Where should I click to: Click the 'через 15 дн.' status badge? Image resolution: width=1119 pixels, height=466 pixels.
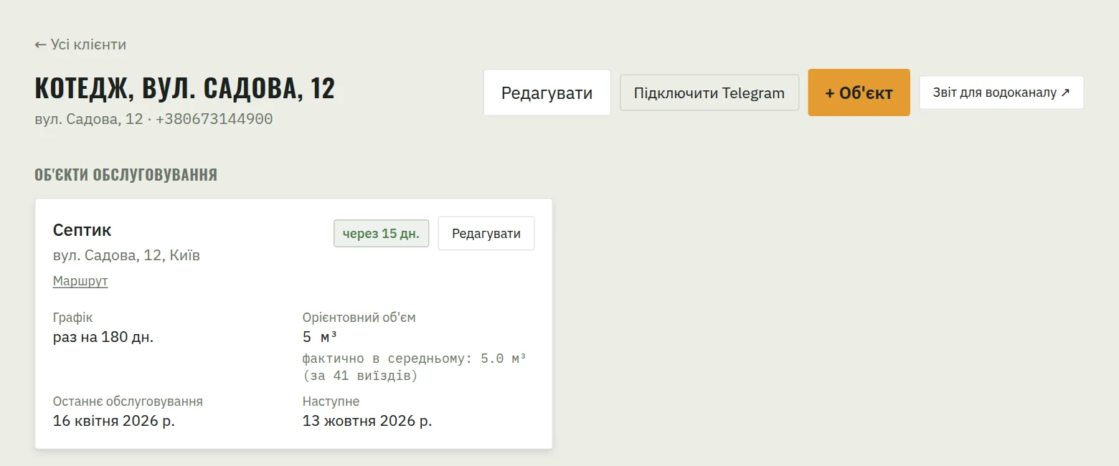(x=381, y=234)
